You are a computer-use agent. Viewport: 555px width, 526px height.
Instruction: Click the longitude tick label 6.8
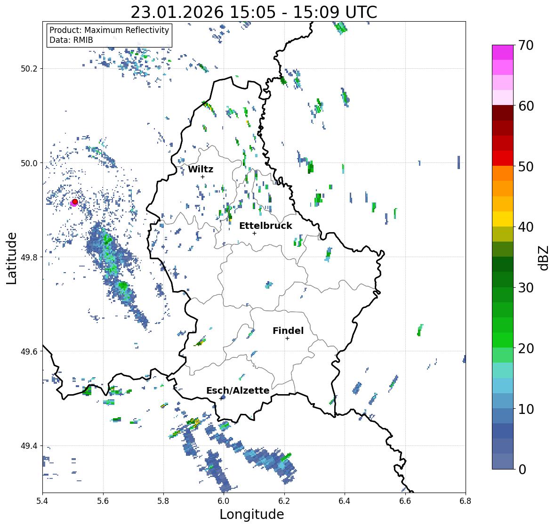click(466, 501)
